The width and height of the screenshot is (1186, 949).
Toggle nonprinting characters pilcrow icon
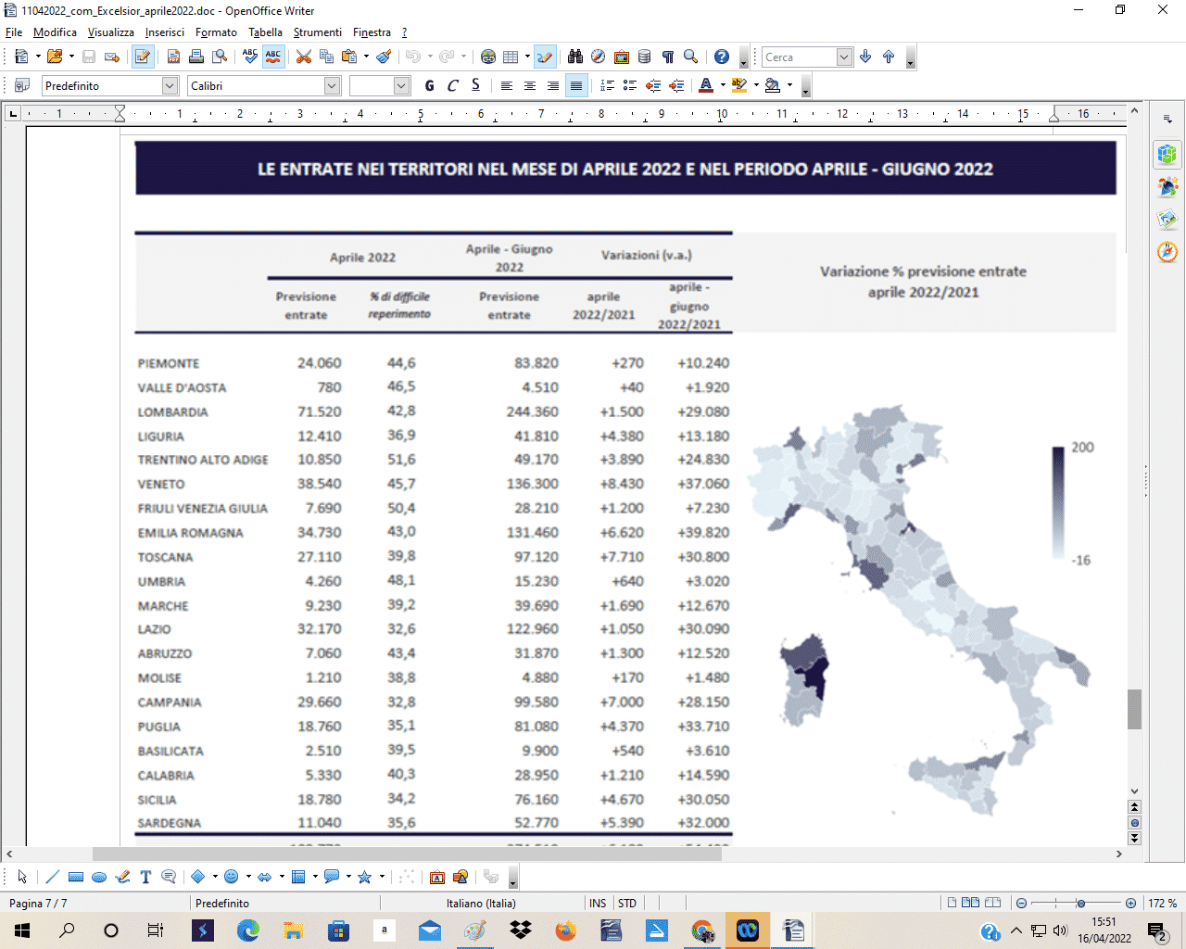pyautogui.click(x=668, y=57)
